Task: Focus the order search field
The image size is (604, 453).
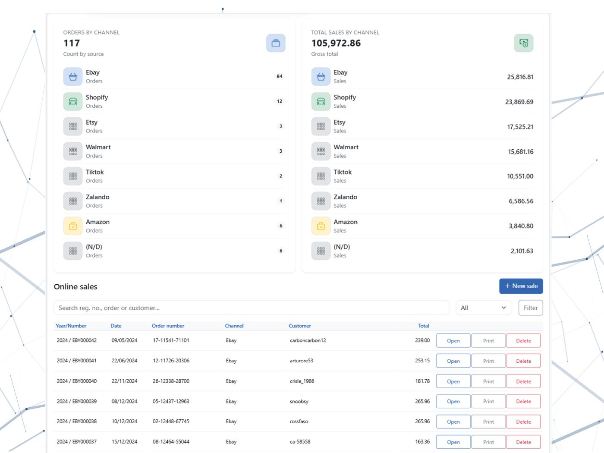Action: click(x=251, y=308)
